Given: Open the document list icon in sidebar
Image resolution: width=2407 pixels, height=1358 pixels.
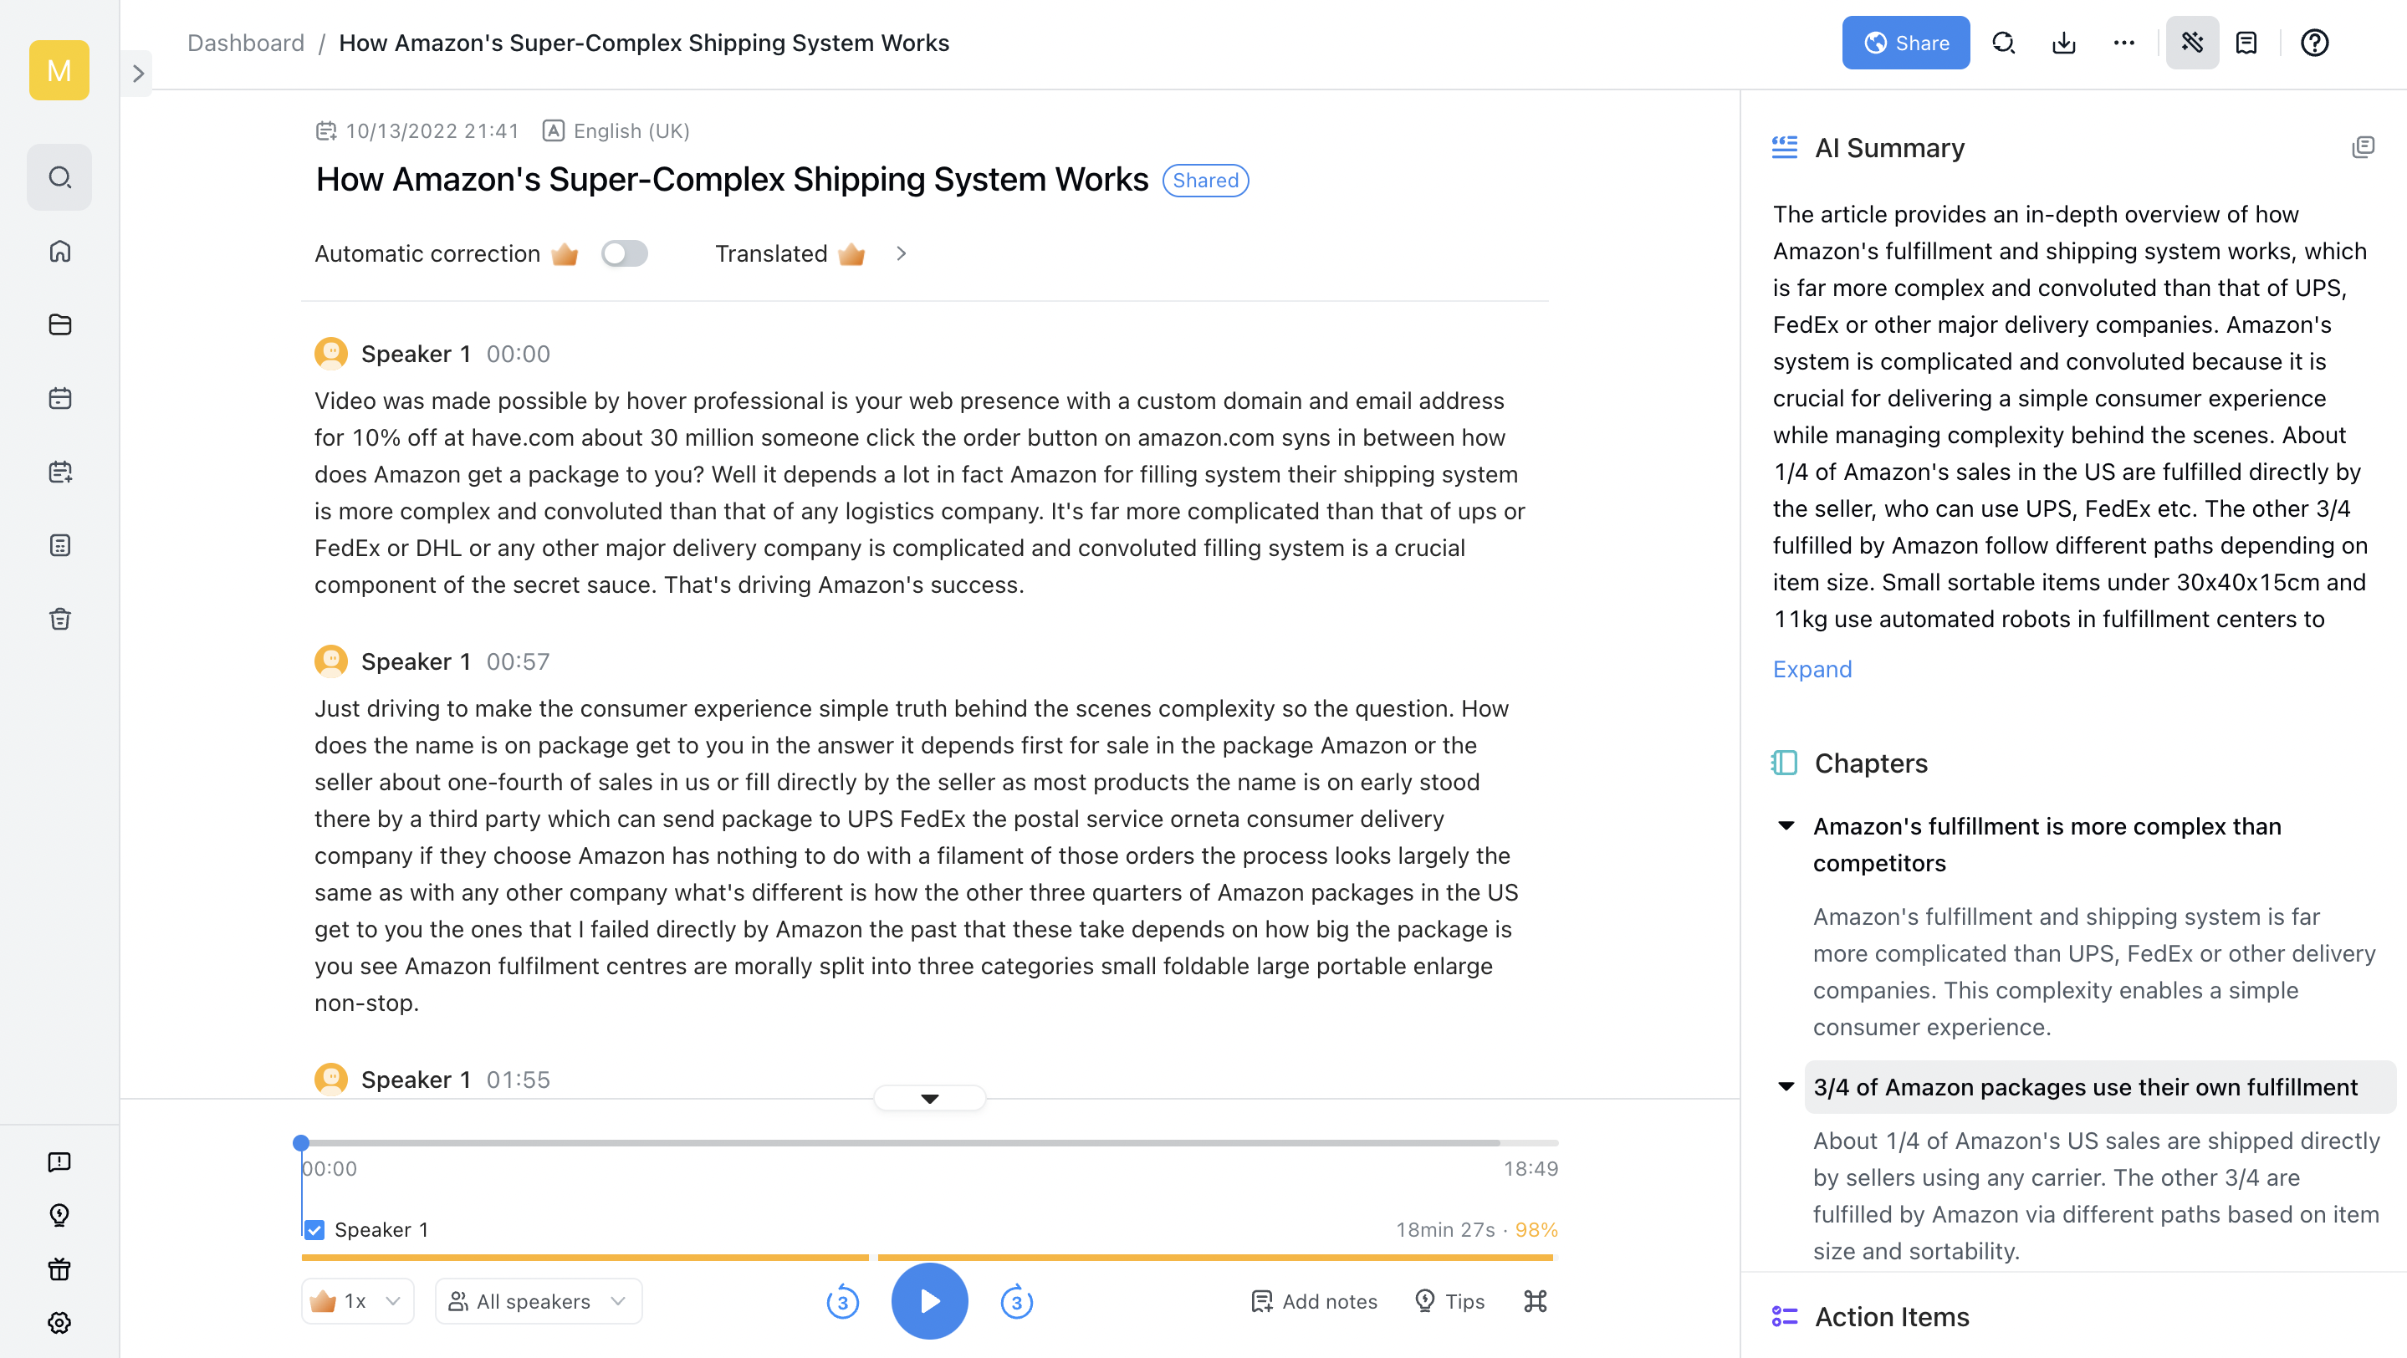Looking at the screenshot, I should point(60,545).
